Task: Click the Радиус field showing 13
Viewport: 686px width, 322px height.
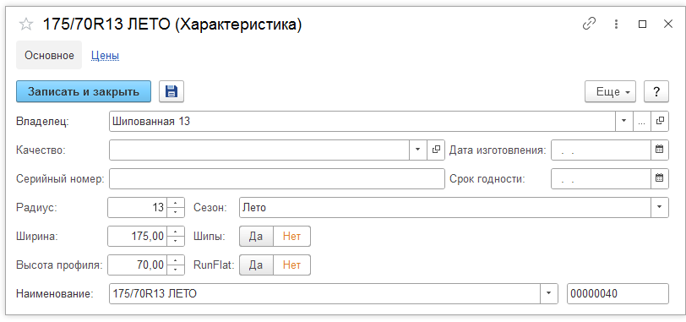Action: pyautogui.click(x=138, y=207)
